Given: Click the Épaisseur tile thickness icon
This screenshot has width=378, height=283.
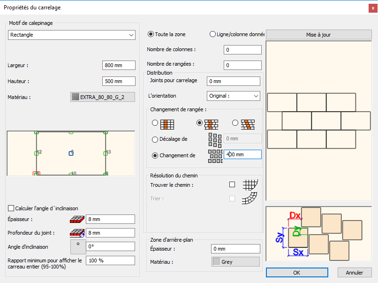Looking at the screenshot, I should (x=77, y=219).
